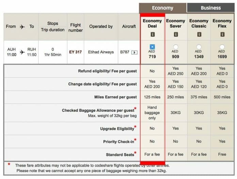Click the Hand baggage only cell
This screenshot has height=179, width=237.
pyautogui.click(x=152, y=113)
